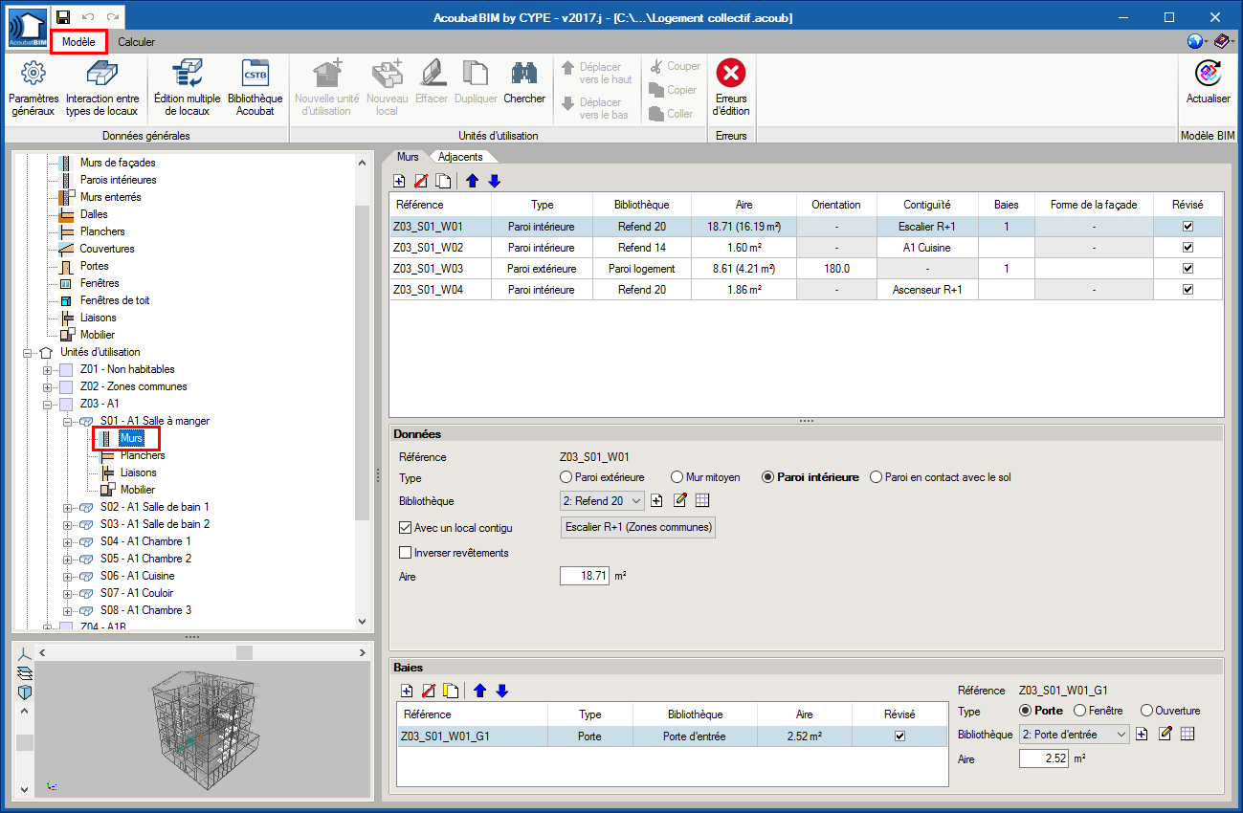This screenshot has width=1243, height=813.
Task: Click the Chercher binoculars icon
Action: point(523,74)
